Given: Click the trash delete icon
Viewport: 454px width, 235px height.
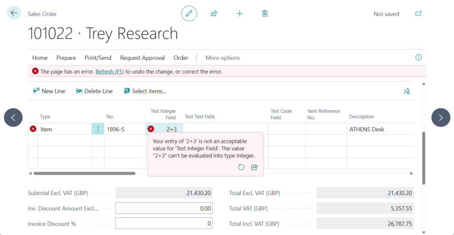Looking at the screenshot, I should click(x=265, y=14).
